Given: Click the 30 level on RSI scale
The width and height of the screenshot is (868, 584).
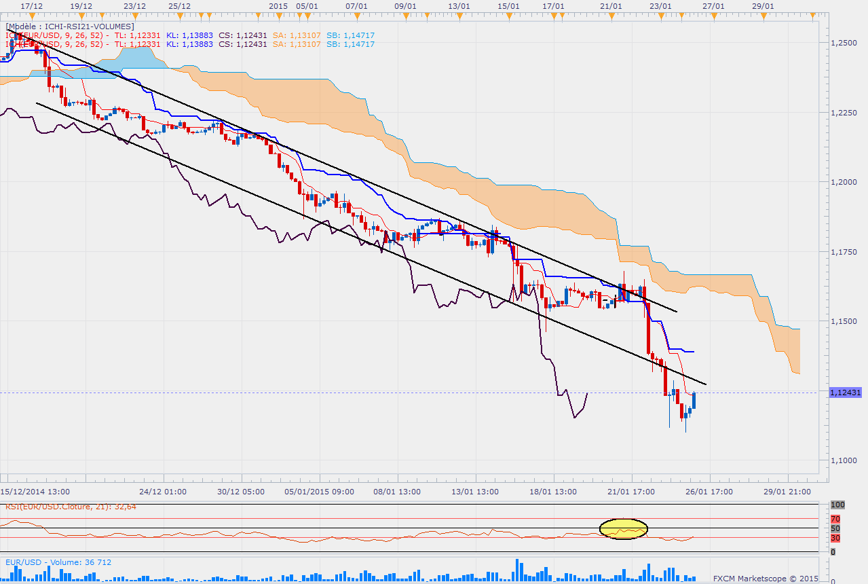Looking at the screenshot, I should click(835, 538).
